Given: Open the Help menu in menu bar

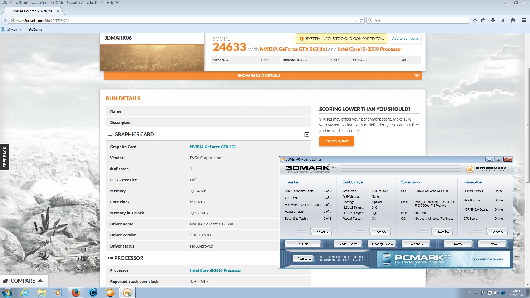Looking at the screenshot, I should (x=113, y=3).
